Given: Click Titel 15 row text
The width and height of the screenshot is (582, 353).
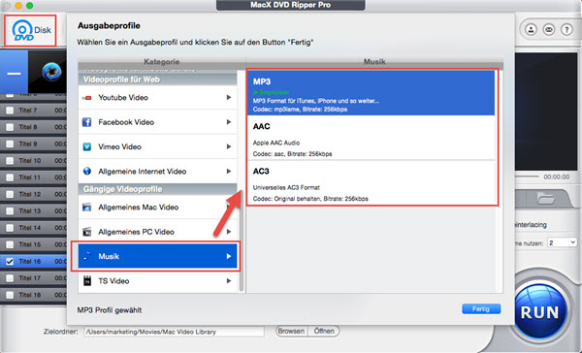Looking at the screenshot, I should click(30, 244).
